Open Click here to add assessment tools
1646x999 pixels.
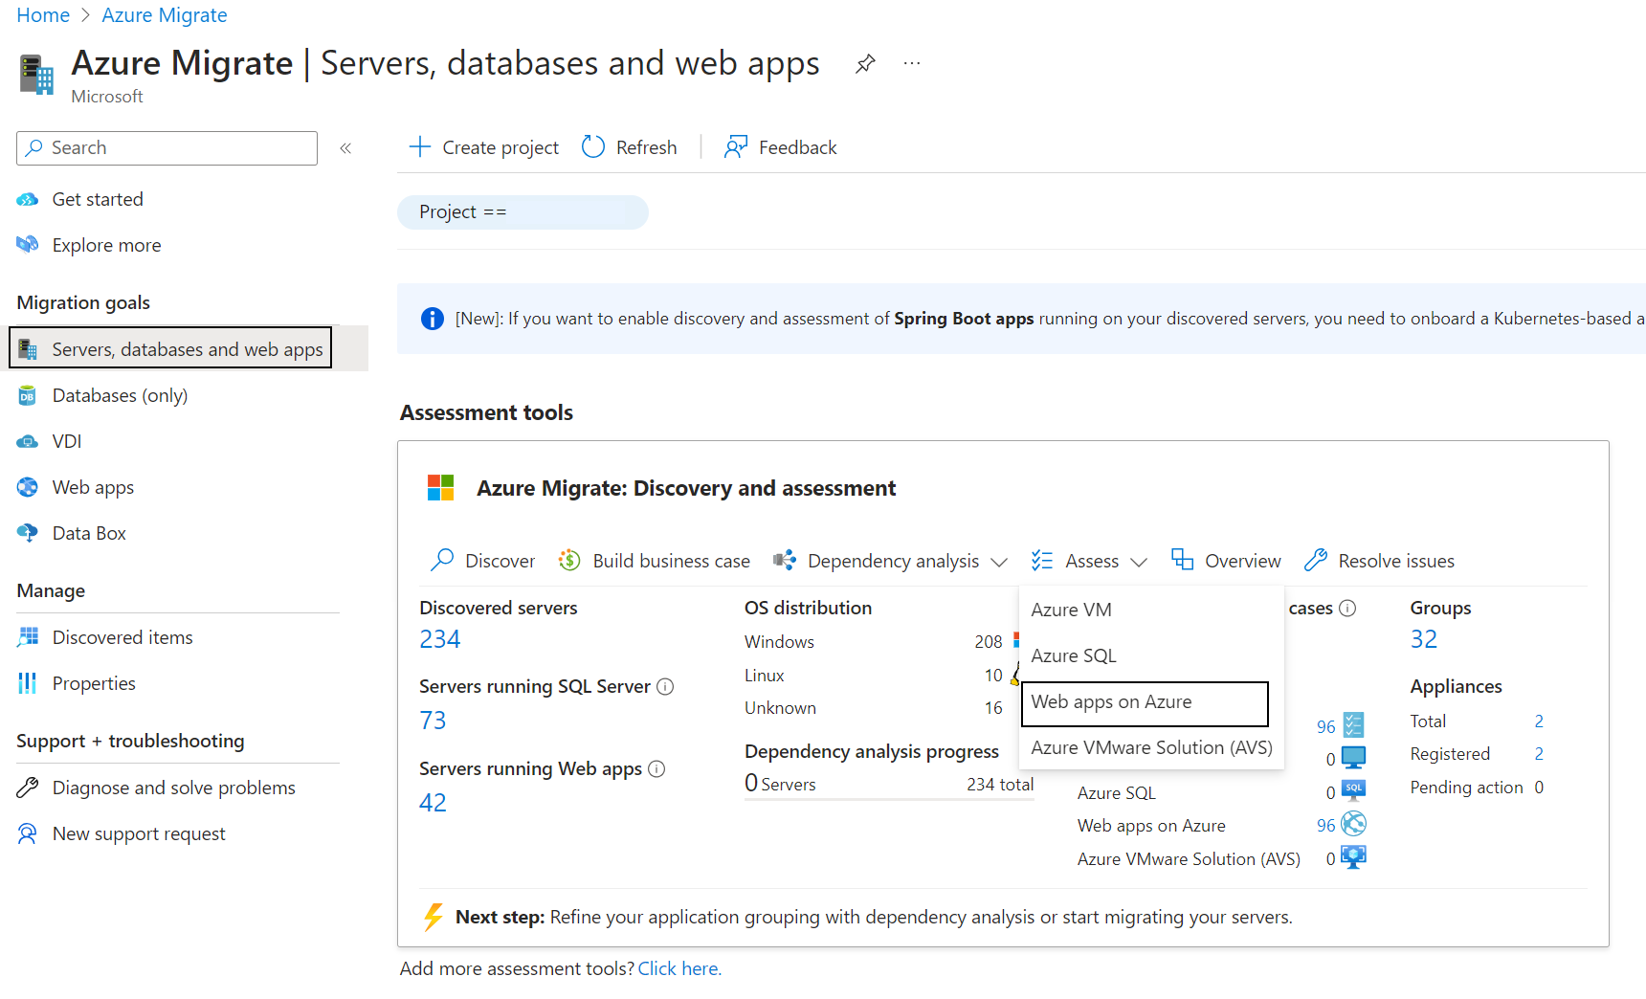(679, 968)
